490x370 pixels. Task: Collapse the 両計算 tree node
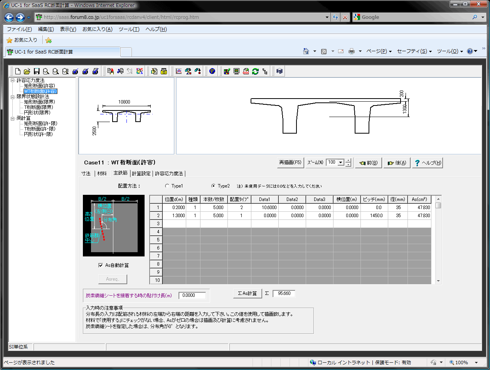[12, 118]
